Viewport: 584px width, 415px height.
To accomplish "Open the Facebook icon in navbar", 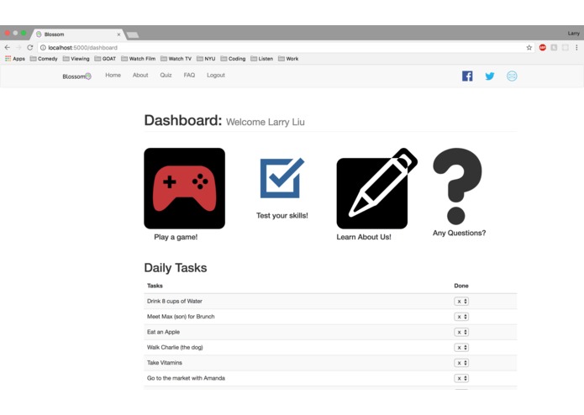I will [467, 76].
